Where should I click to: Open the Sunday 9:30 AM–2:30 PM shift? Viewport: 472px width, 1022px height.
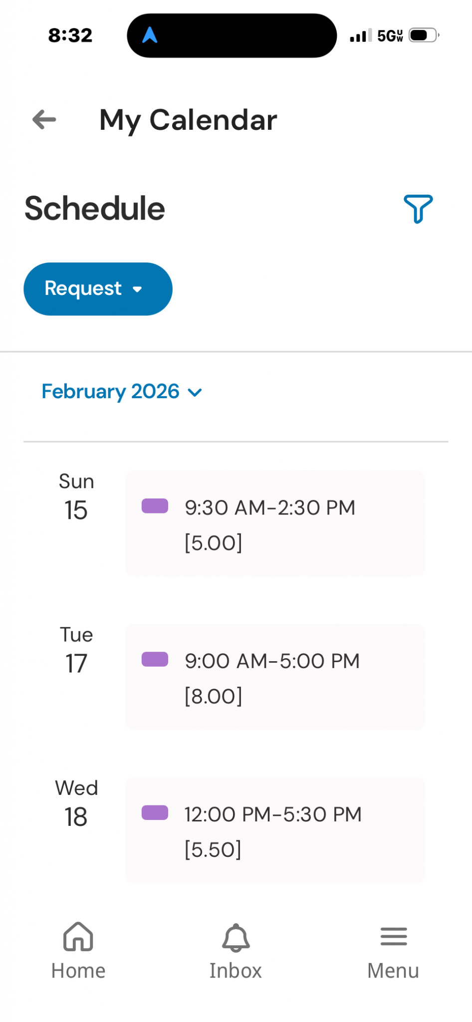click(x=275, y=523)
